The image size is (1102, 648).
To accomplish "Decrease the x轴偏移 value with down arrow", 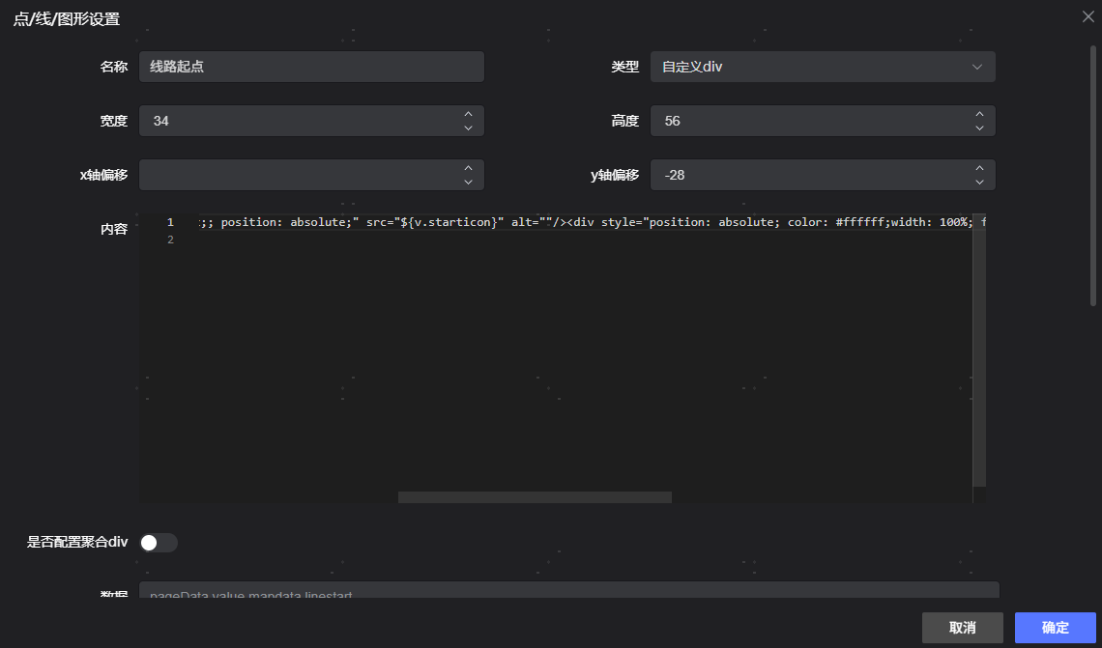I will tap(468, 183).
